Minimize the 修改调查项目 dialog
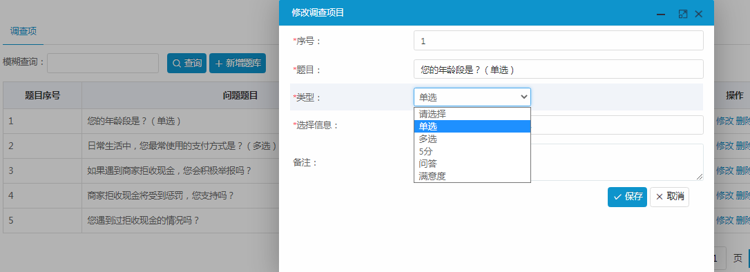 coord(661,14)
